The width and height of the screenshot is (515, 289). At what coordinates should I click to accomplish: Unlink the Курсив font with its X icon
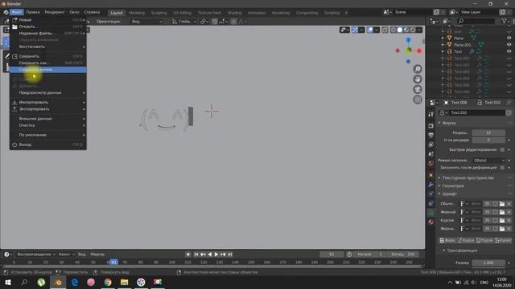coord(509,220)
